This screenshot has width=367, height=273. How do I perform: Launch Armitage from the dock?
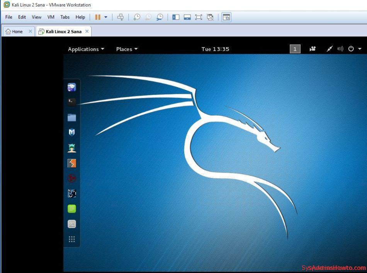[x=71, y=148]
